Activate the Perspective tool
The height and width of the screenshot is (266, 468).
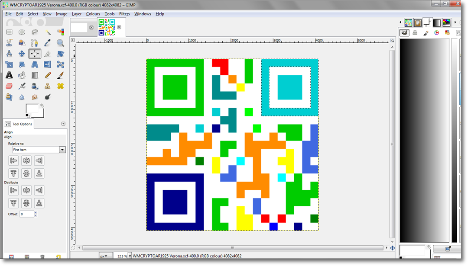coord(35,64)
